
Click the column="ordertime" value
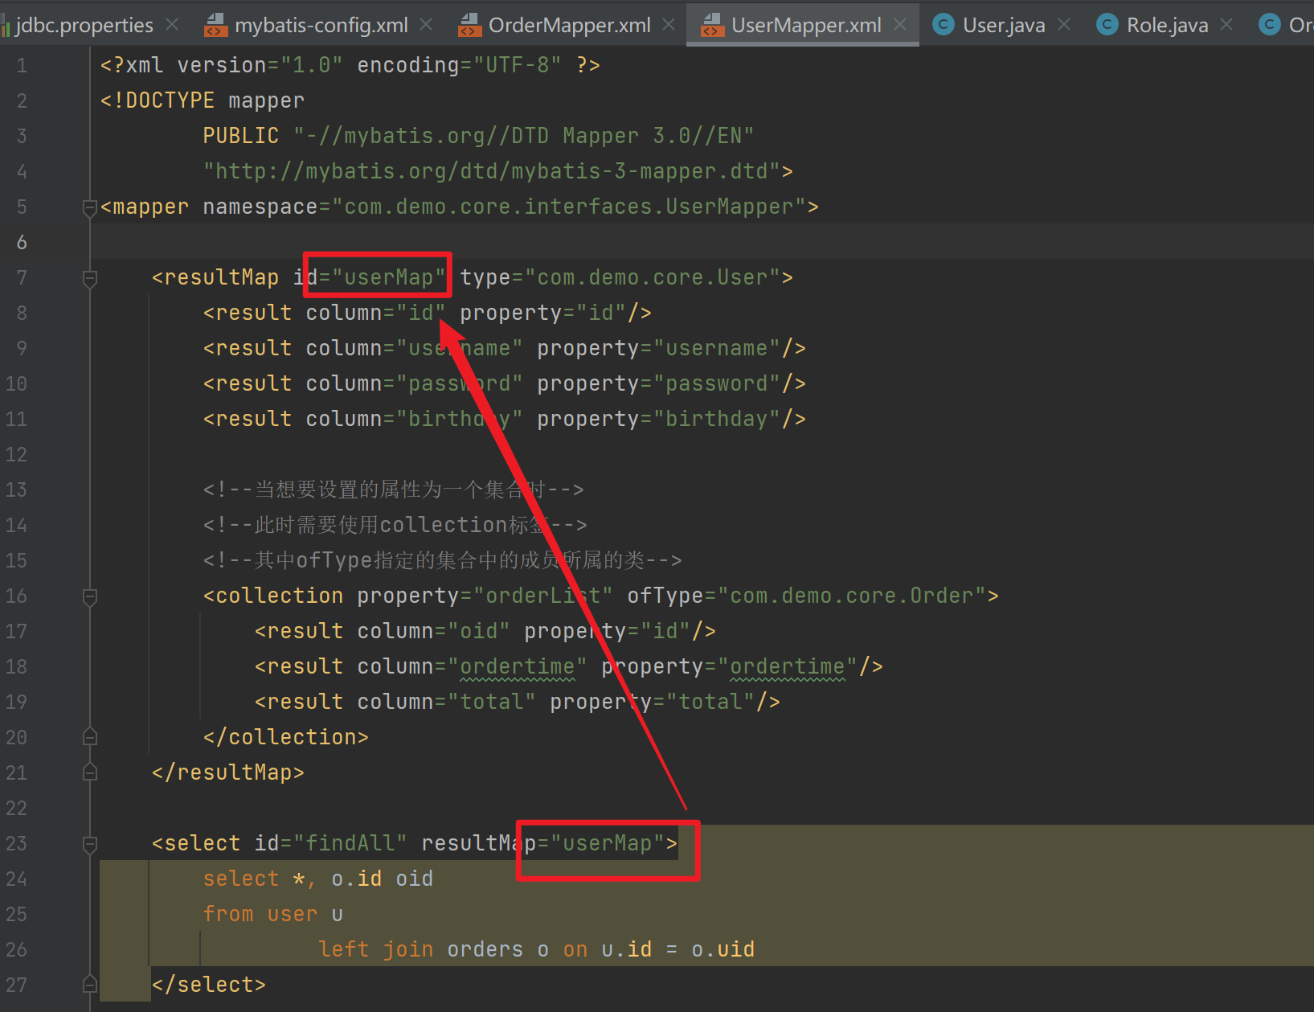(x=518, y=666)
